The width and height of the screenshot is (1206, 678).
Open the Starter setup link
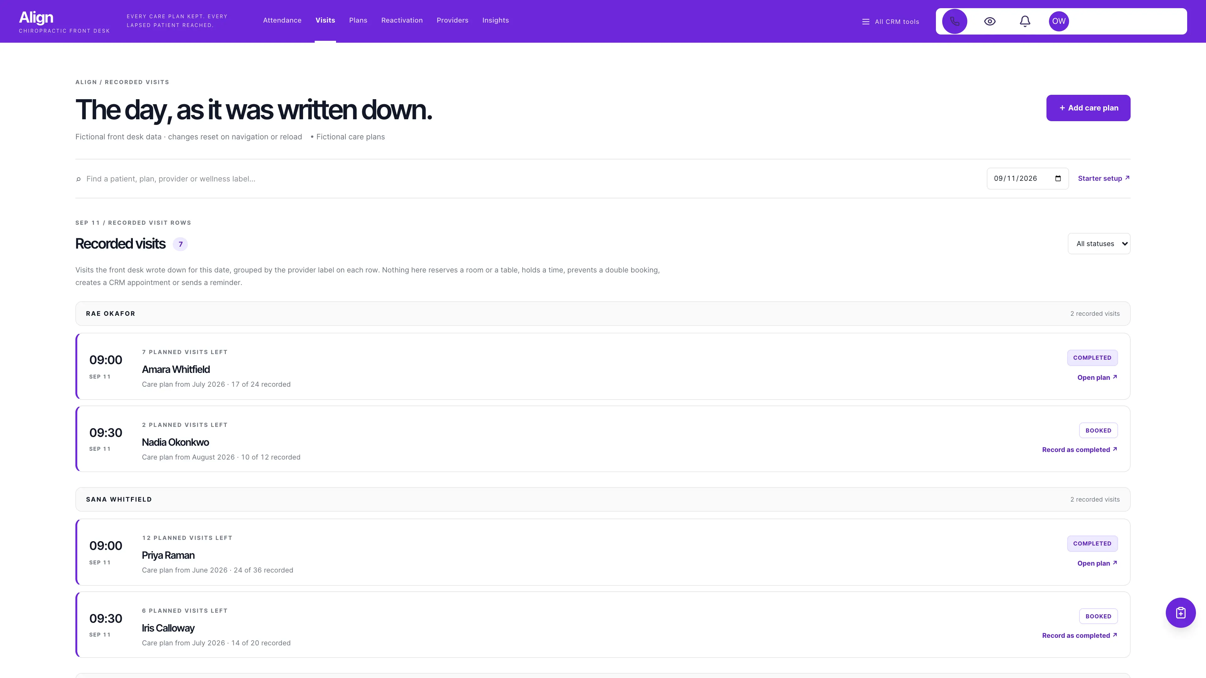(x=1104, y=178)
